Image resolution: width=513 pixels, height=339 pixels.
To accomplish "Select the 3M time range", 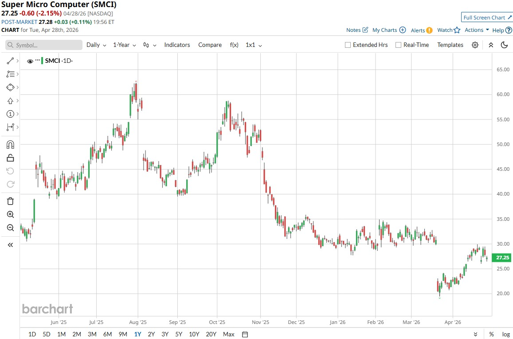I will click(92, 334).
